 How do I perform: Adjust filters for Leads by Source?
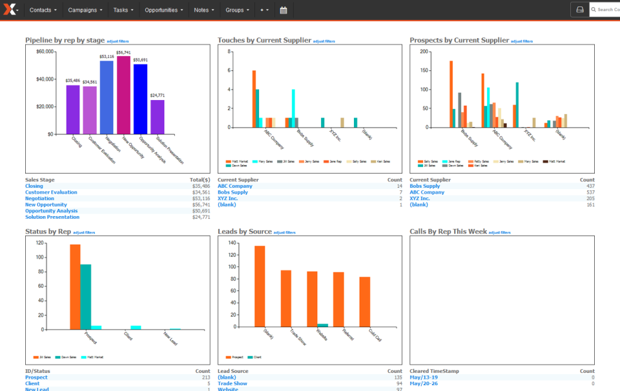(x=285, y=233)
